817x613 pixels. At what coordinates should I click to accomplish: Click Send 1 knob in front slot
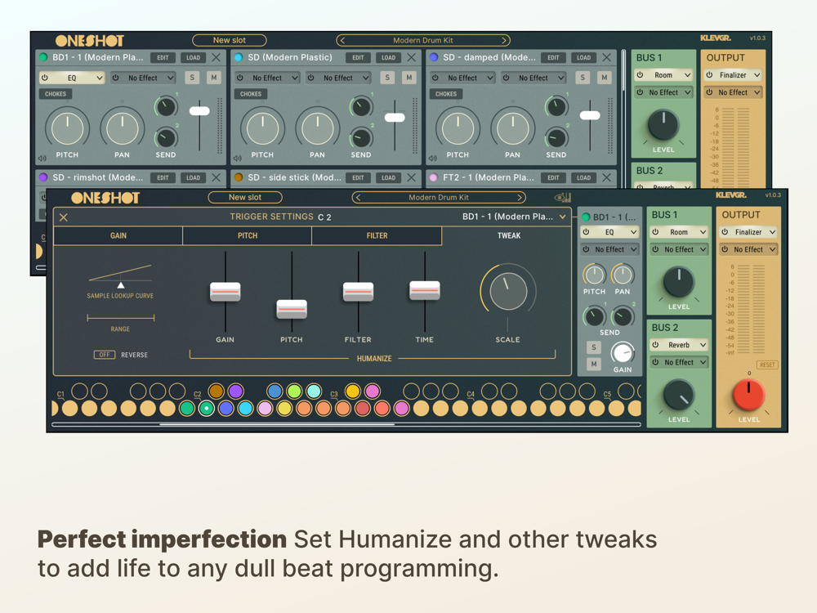click(594, 315)
